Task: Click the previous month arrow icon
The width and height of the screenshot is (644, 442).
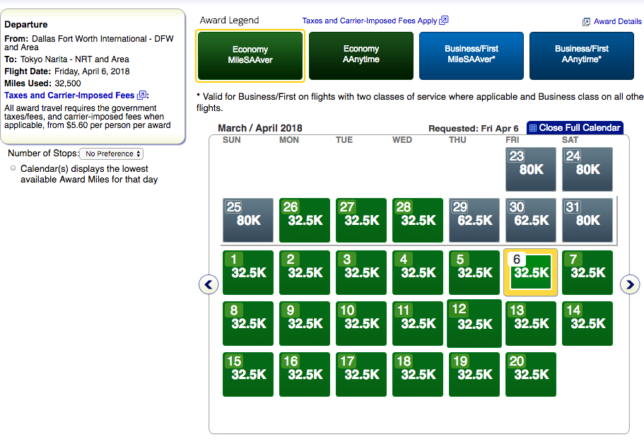Action: click(208, 284)
